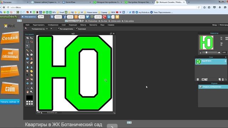Viewport: 228px width, 128px height.
Task: Select the Magic Wand tool in toolbox
Action: tap(27, 46)
